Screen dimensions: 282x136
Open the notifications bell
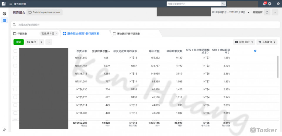click(264, 4)
